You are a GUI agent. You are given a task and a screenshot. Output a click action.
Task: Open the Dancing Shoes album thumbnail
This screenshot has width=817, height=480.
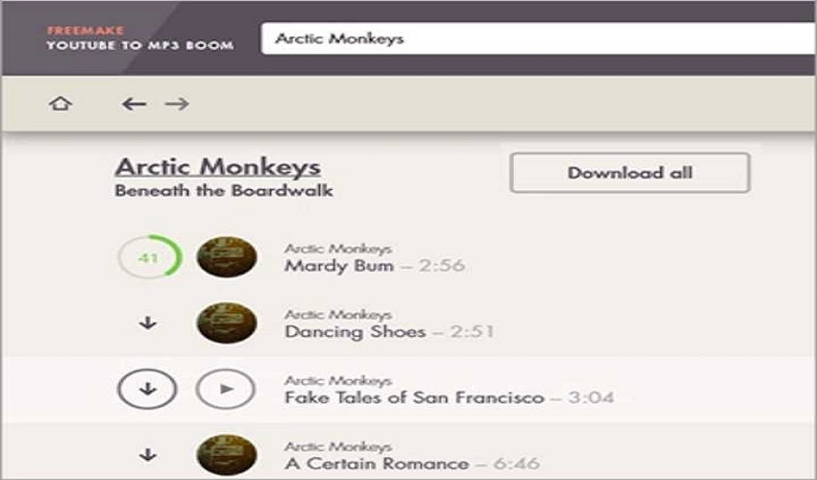click(x=227, y=323)
